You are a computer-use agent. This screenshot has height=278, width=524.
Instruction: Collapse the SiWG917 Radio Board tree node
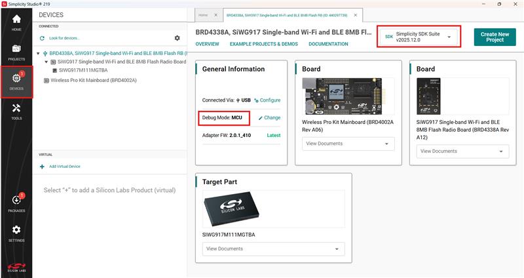[x=46, y=62]
